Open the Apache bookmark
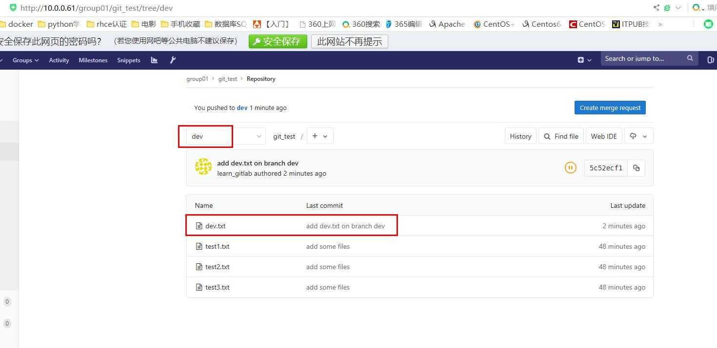 447,24
